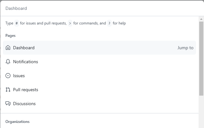This screenshot has height=128, width=204.
Task: Click the "Organizations" section heading
Action: click(18, 122)
